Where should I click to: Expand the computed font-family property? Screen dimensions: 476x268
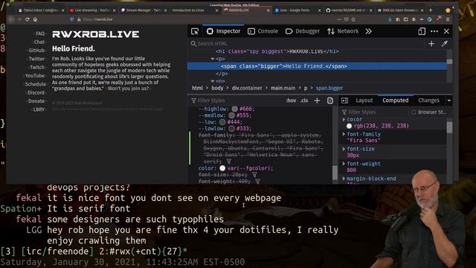tap(344, 134)
